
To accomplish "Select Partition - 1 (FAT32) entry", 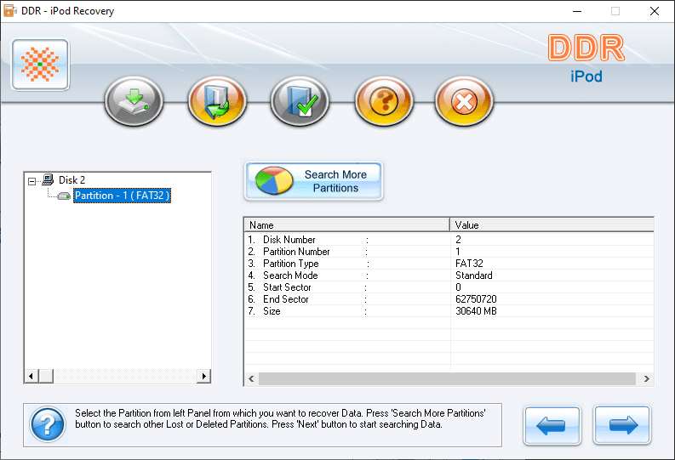I will click(x=123, y=196).
